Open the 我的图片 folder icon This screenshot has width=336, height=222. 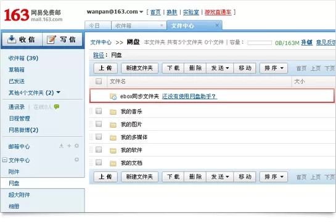113,125
